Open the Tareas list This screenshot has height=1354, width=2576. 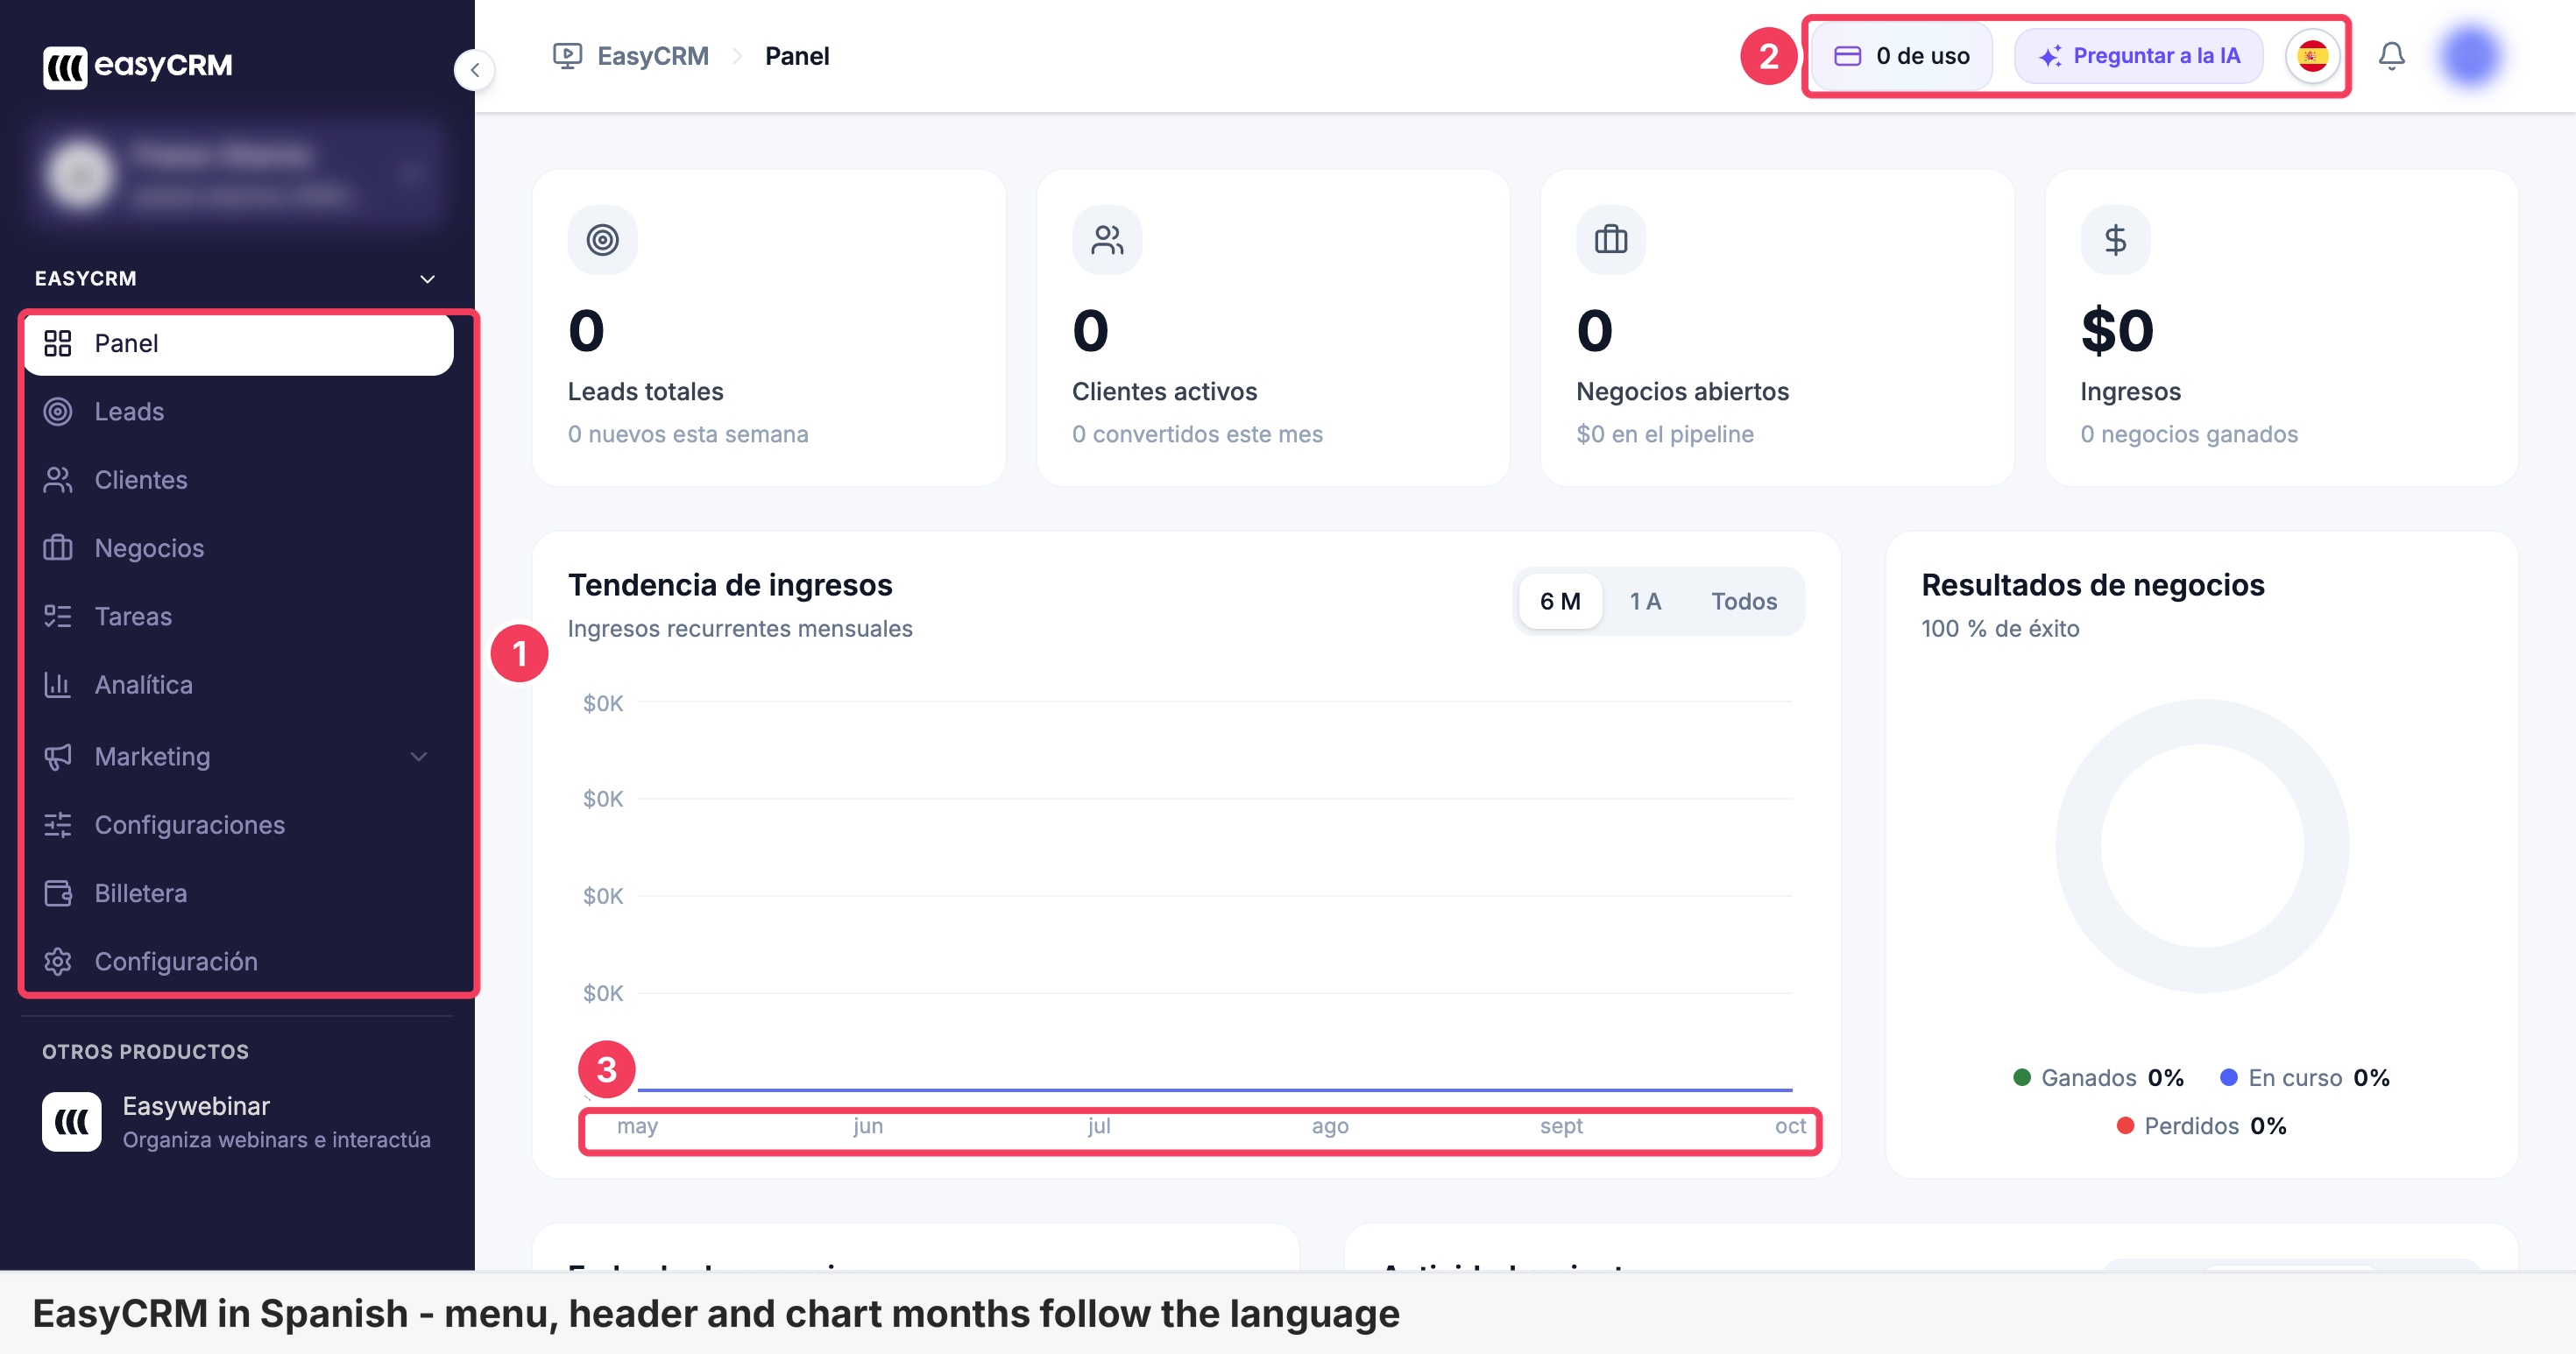point(238,617)
